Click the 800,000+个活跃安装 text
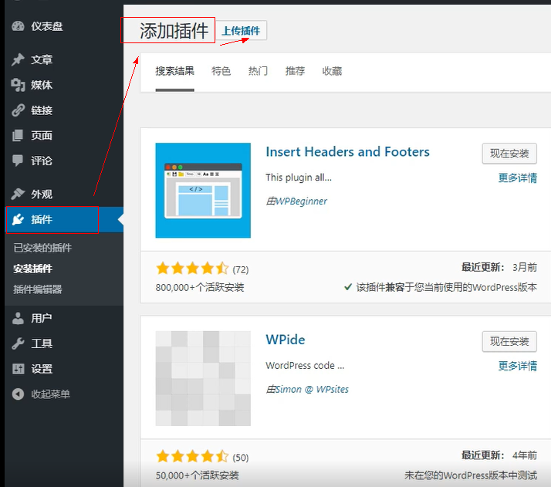Screen dimensions: 551x487 (x=200, y=287)
